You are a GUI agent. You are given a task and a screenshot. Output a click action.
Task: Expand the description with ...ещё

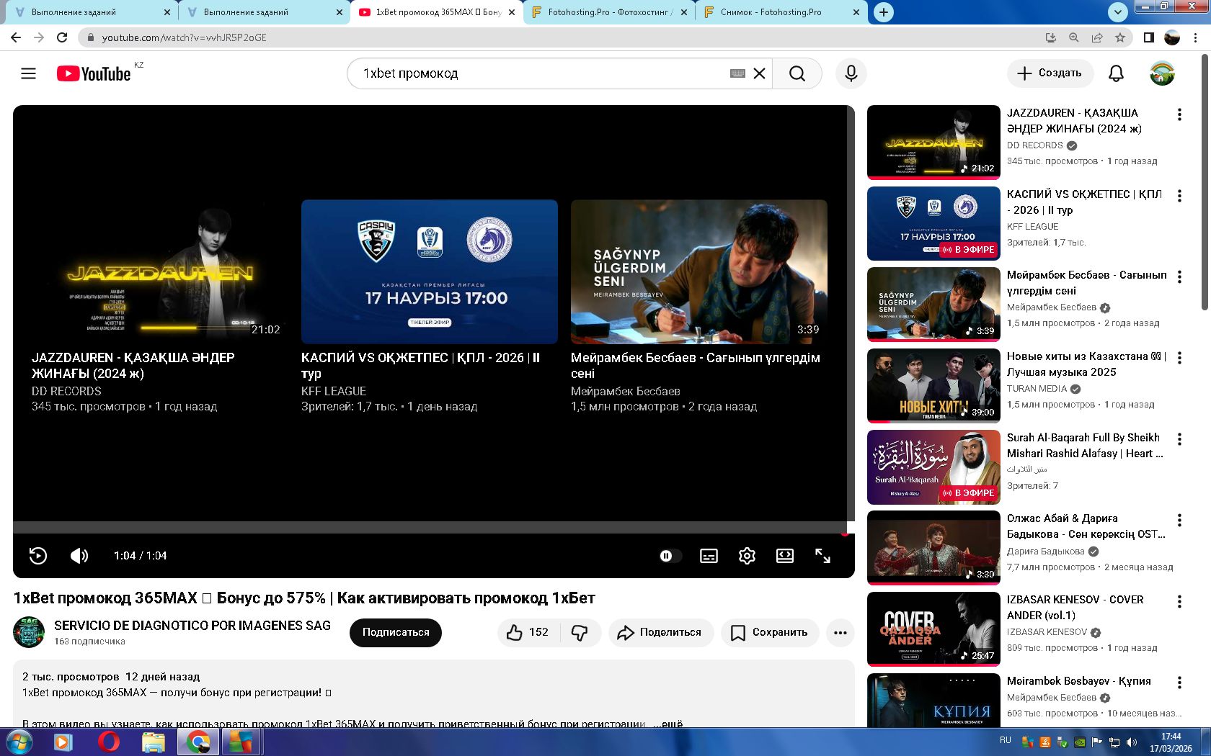(667, 724)
